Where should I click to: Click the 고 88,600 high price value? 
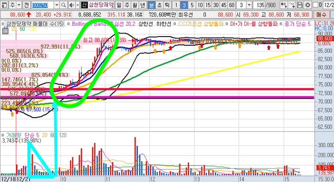[x=272, y=15]
